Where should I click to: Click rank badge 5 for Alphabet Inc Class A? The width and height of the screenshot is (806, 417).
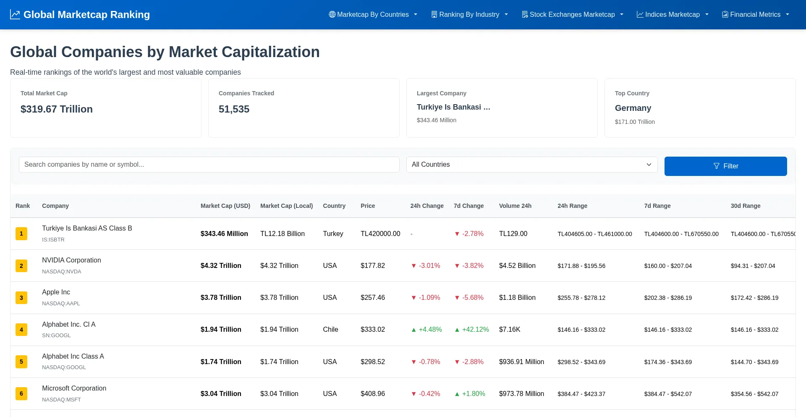point(21,362)
